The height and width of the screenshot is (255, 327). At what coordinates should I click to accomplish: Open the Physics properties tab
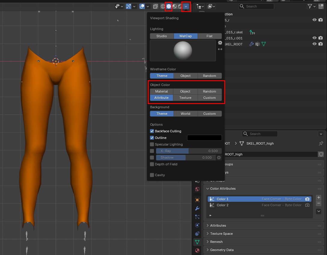[197, 225]
